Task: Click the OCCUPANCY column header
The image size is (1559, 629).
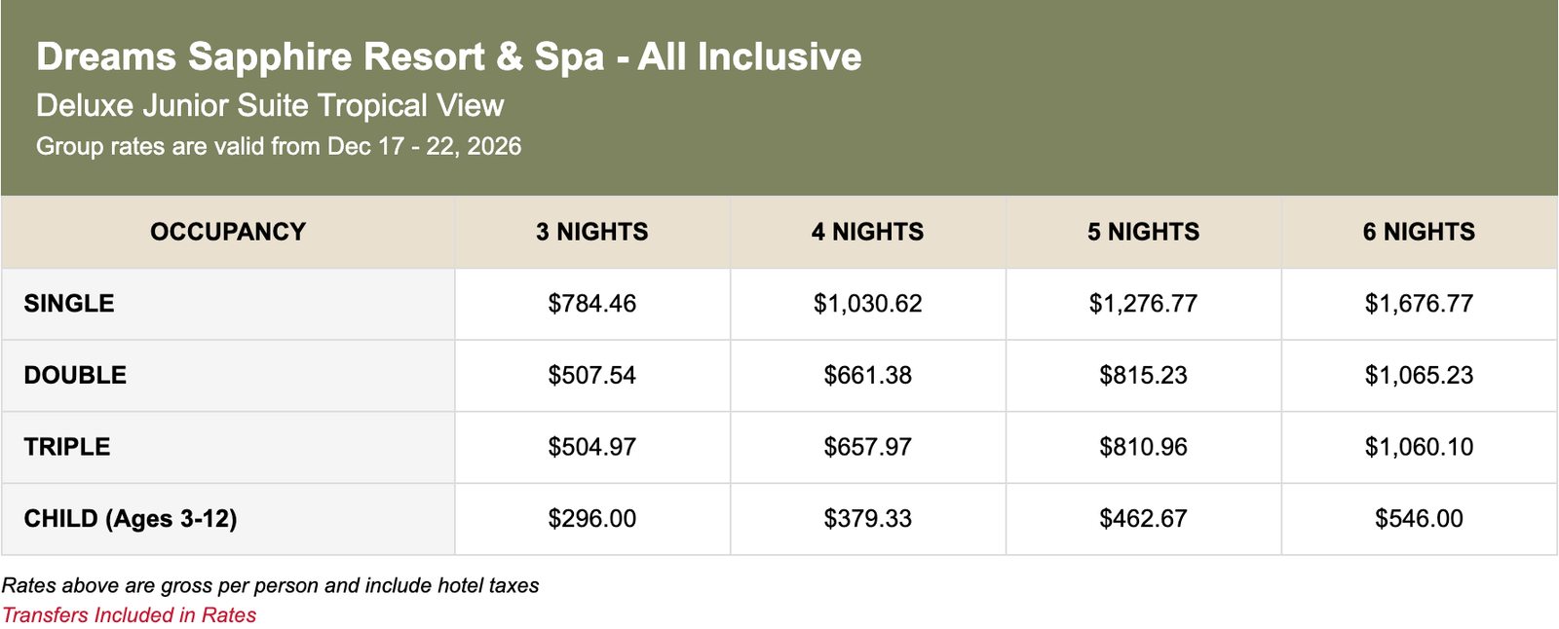Action: pyautogui.click(x=228, y=232)
